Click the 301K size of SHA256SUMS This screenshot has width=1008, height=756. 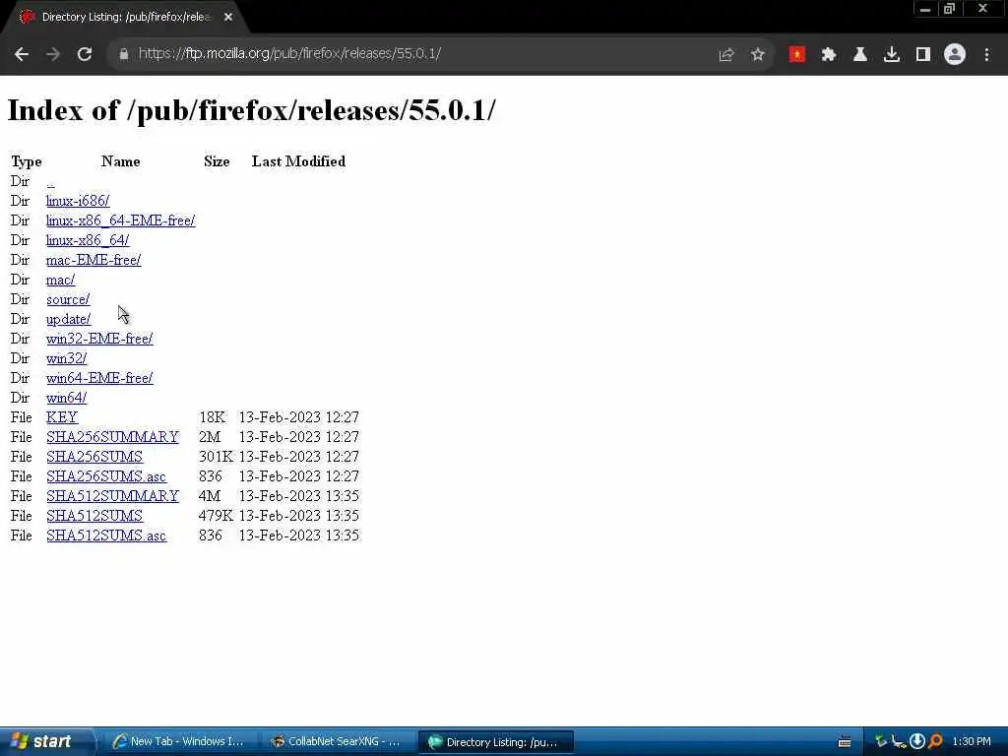(x=216, y=457)
